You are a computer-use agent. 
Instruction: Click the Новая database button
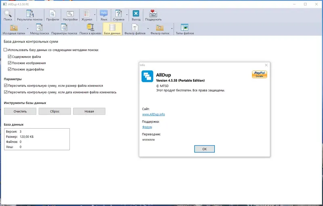pyautogui.click(x=89, y=111)
